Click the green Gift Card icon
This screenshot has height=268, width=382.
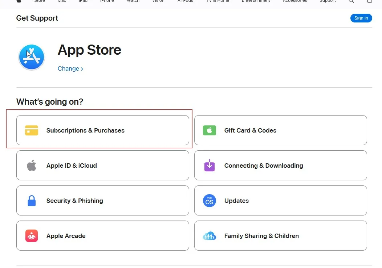tap(210, 130)
